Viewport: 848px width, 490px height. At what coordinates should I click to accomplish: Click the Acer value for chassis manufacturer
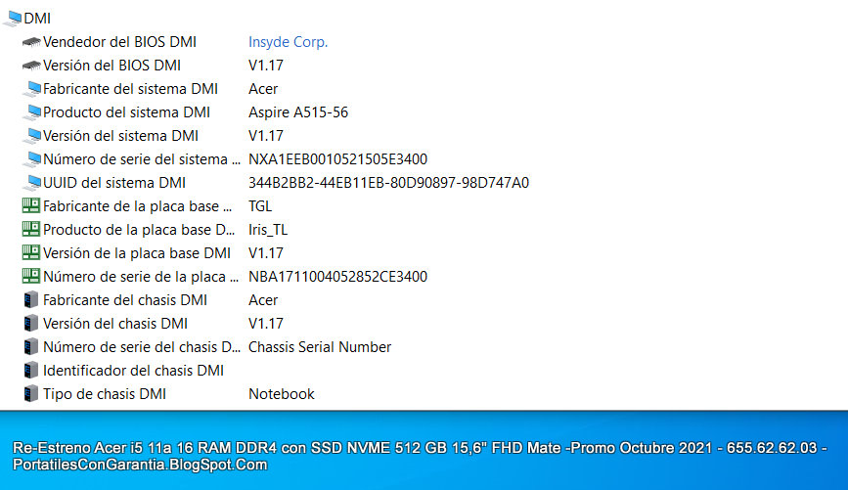coord(263,300)
